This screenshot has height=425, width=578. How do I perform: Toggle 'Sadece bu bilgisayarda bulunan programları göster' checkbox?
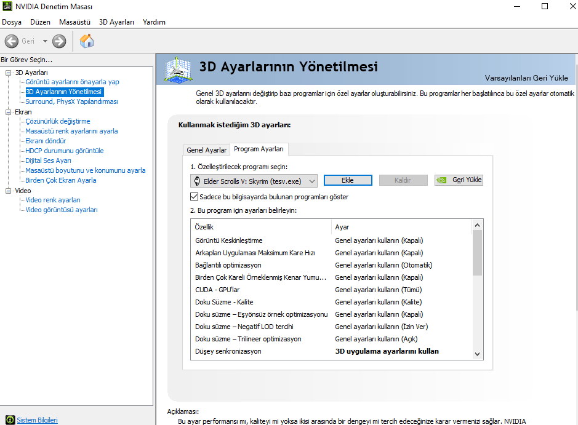point(195,197)
